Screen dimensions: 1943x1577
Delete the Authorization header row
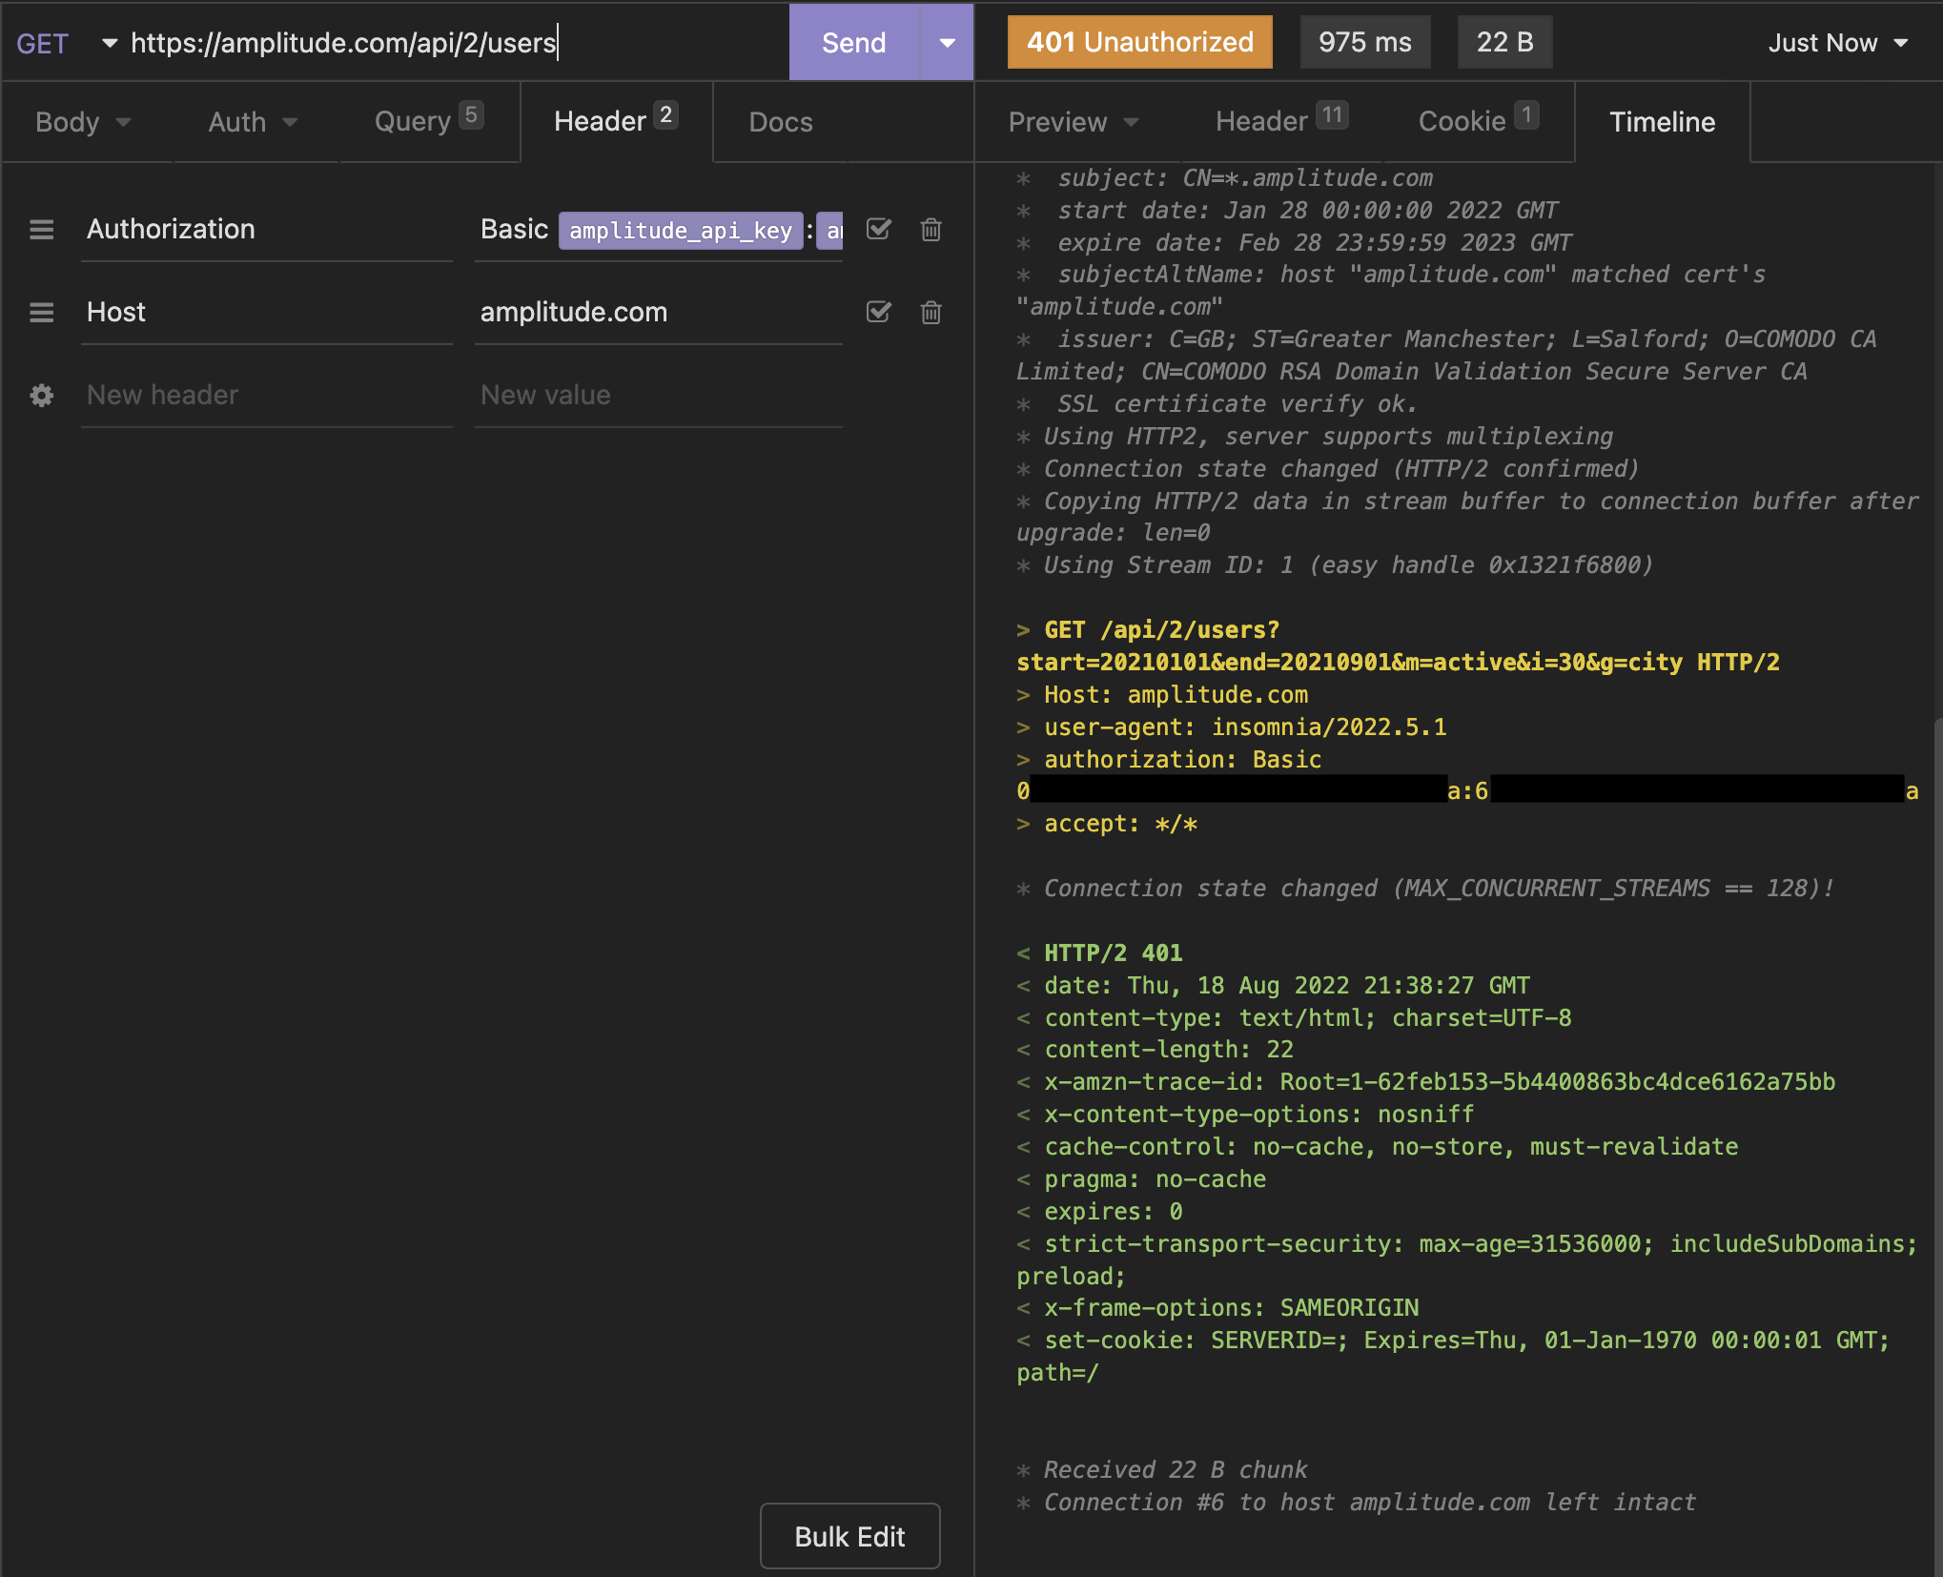coord(931,230)
